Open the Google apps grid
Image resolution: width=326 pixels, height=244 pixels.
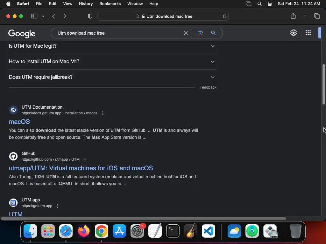click(x=308, y=33)
